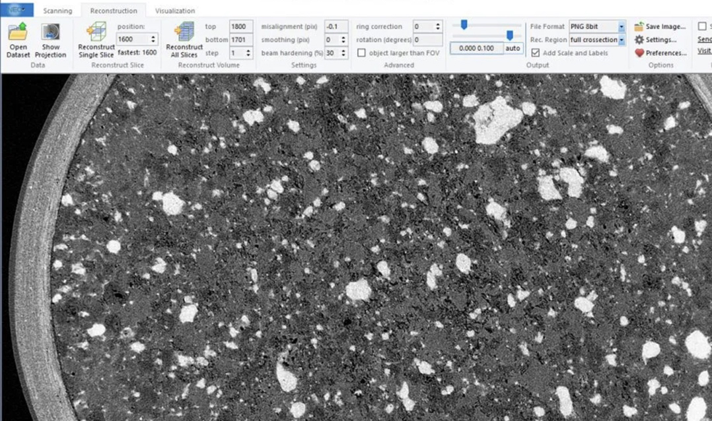712x421 pixels.
Task: Expand the File Format dropdown
Action: coord(621,26)
